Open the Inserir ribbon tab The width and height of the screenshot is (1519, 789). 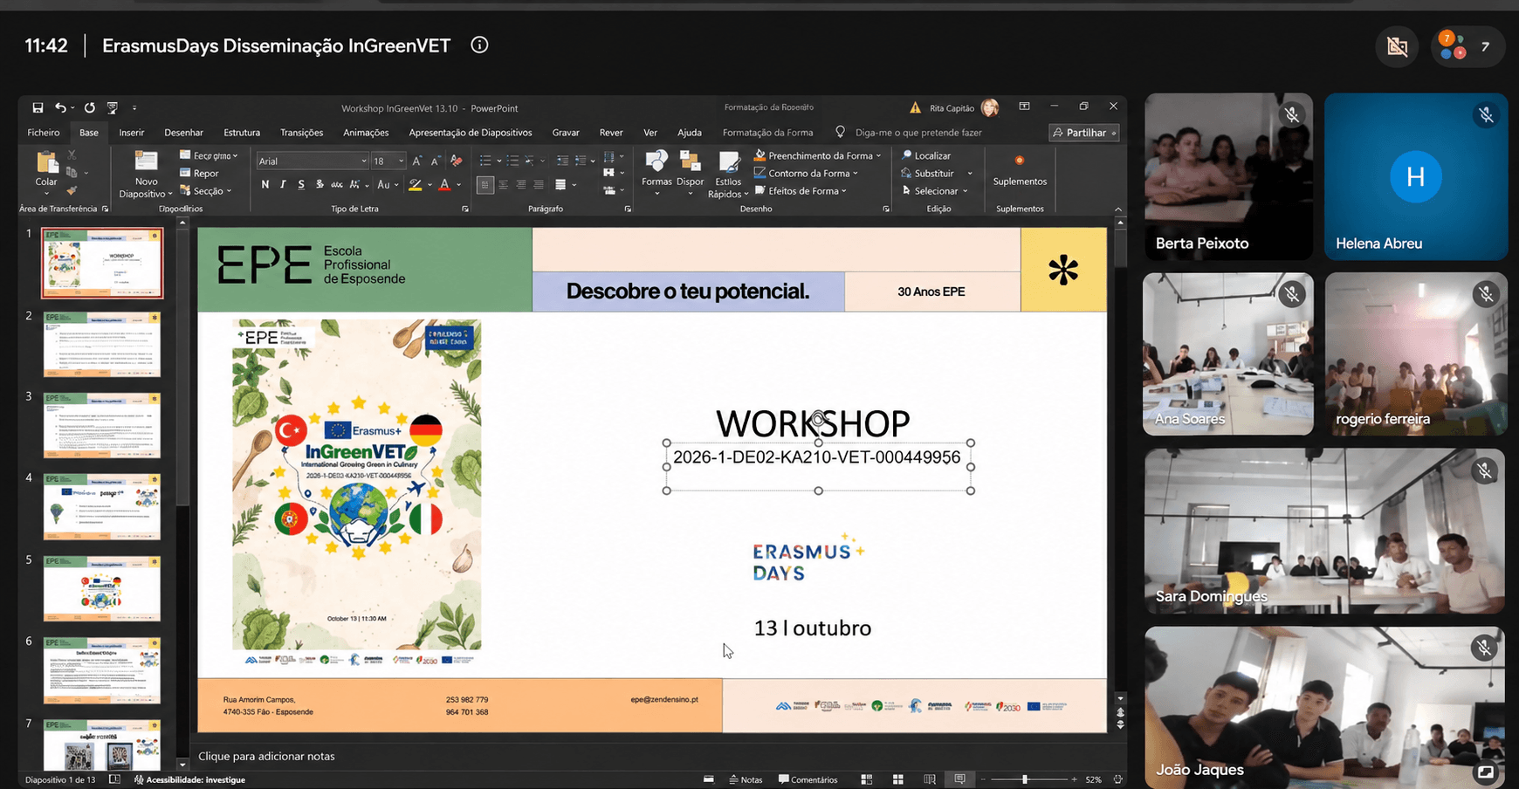coord(132,133)
